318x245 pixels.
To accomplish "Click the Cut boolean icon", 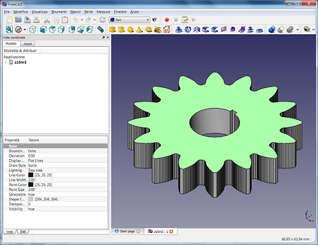I will click(x=281, y=29).
